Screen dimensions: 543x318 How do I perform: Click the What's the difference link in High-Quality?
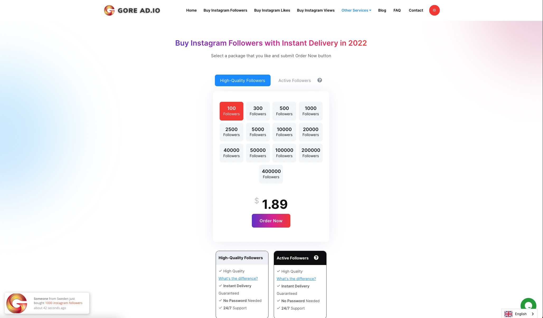pos(238,278)
